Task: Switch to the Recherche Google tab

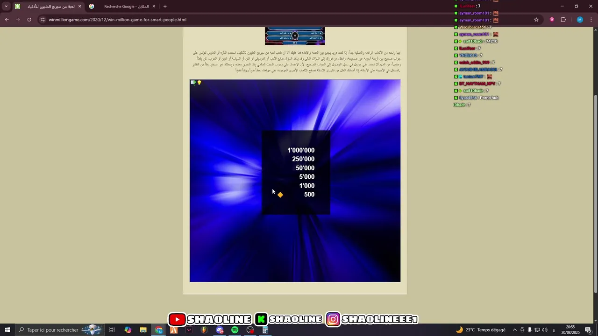Action: pyautogui.click(x=121, y=7)
